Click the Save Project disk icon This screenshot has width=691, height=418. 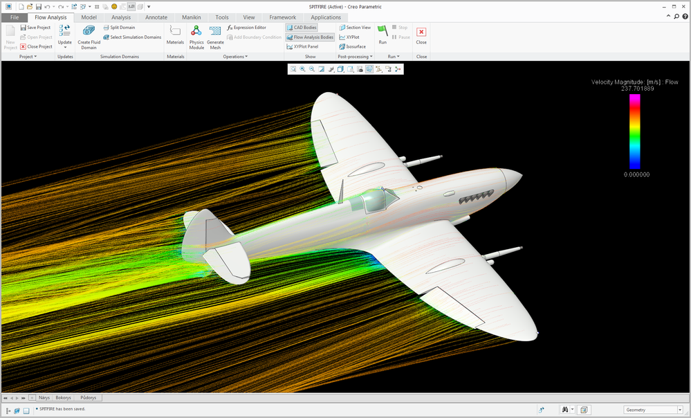click(24, 28)
